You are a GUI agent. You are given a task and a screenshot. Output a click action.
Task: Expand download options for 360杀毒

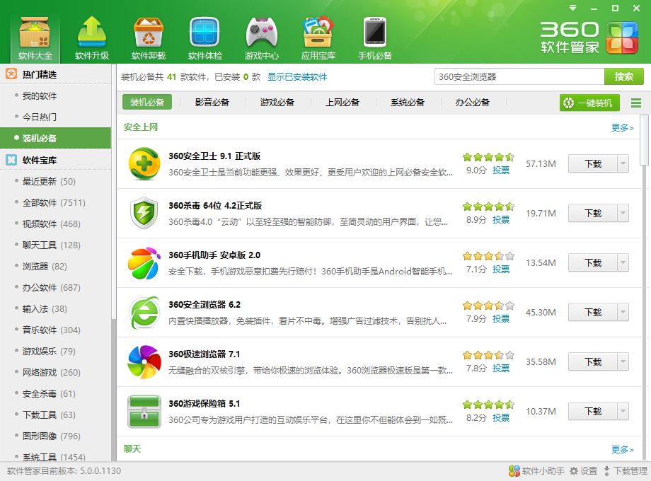coord(623,213)
